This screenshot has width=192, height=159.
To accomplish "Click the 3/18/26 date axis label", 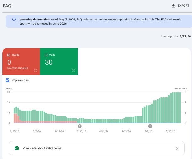I will coord(59,131).
